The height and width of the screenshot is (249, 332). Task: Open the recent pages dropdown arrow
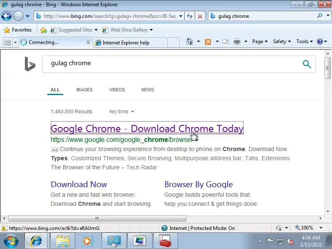[27, 16]
